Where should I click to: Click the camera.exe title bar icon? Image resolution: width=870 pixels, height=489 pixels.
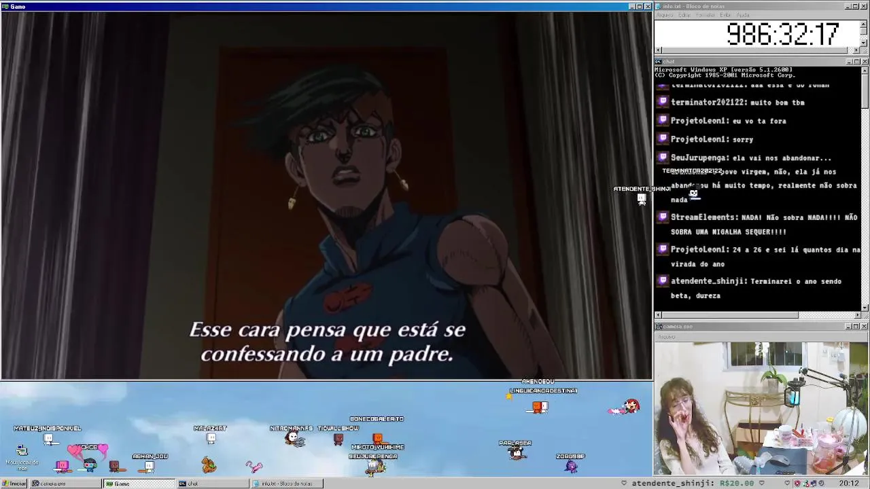tap(659, 327)
